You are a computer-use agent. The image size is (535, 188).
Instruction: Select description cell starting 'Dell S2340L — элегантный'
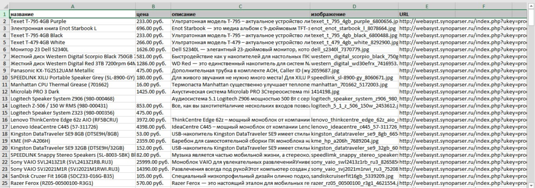[x=240, y=49]
